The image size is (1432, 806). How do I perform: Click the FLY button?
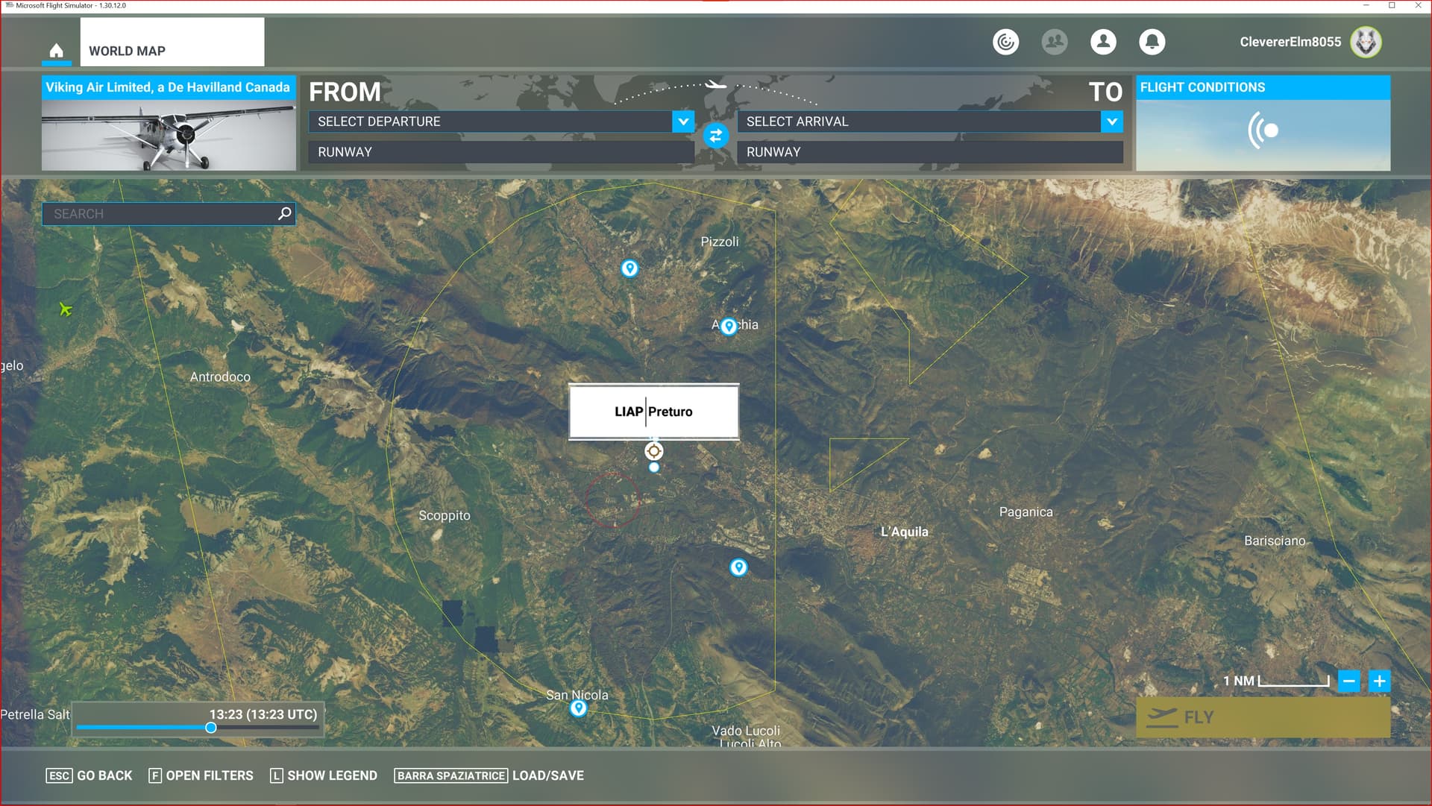pyautogui.click(x=1263, y=717)
